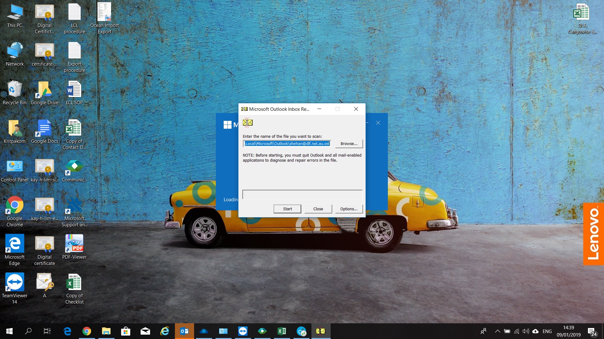The image size is (604, 339).
Task: Expand hidden system tray icons chevron
Action: [x=497, y=331]
